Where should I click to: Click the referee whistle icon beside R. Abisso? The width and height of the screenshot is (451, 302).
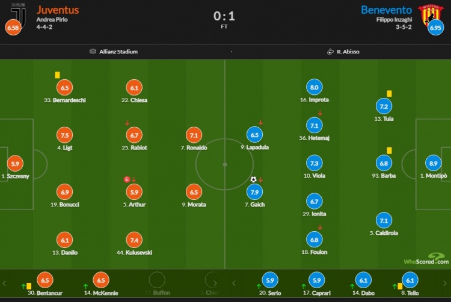point(330,52)
